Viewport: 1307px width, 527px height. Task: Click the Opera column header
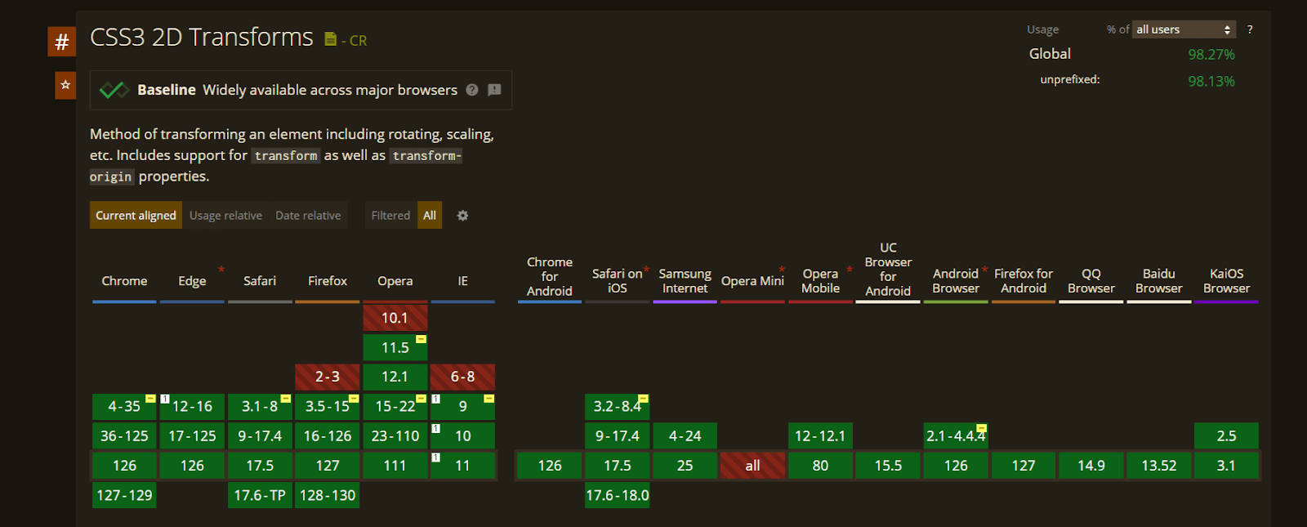tap(395, 281)
